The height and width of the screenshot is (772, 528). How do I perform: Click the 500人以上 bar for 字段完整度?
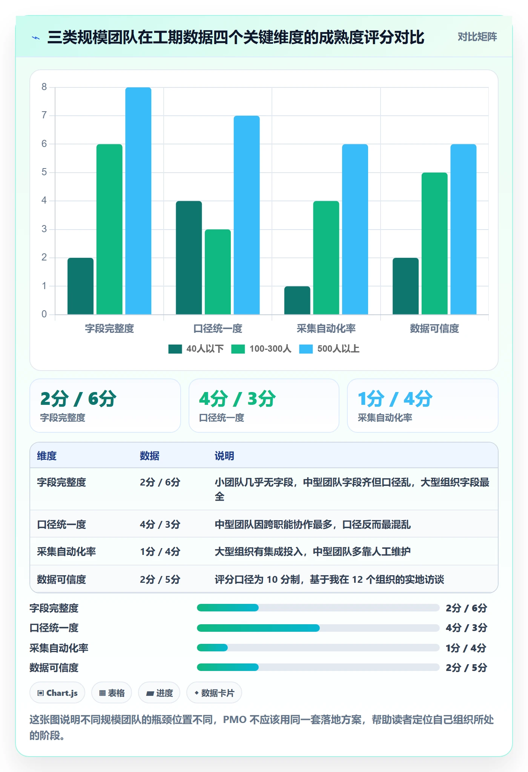(x=138, y=201)
